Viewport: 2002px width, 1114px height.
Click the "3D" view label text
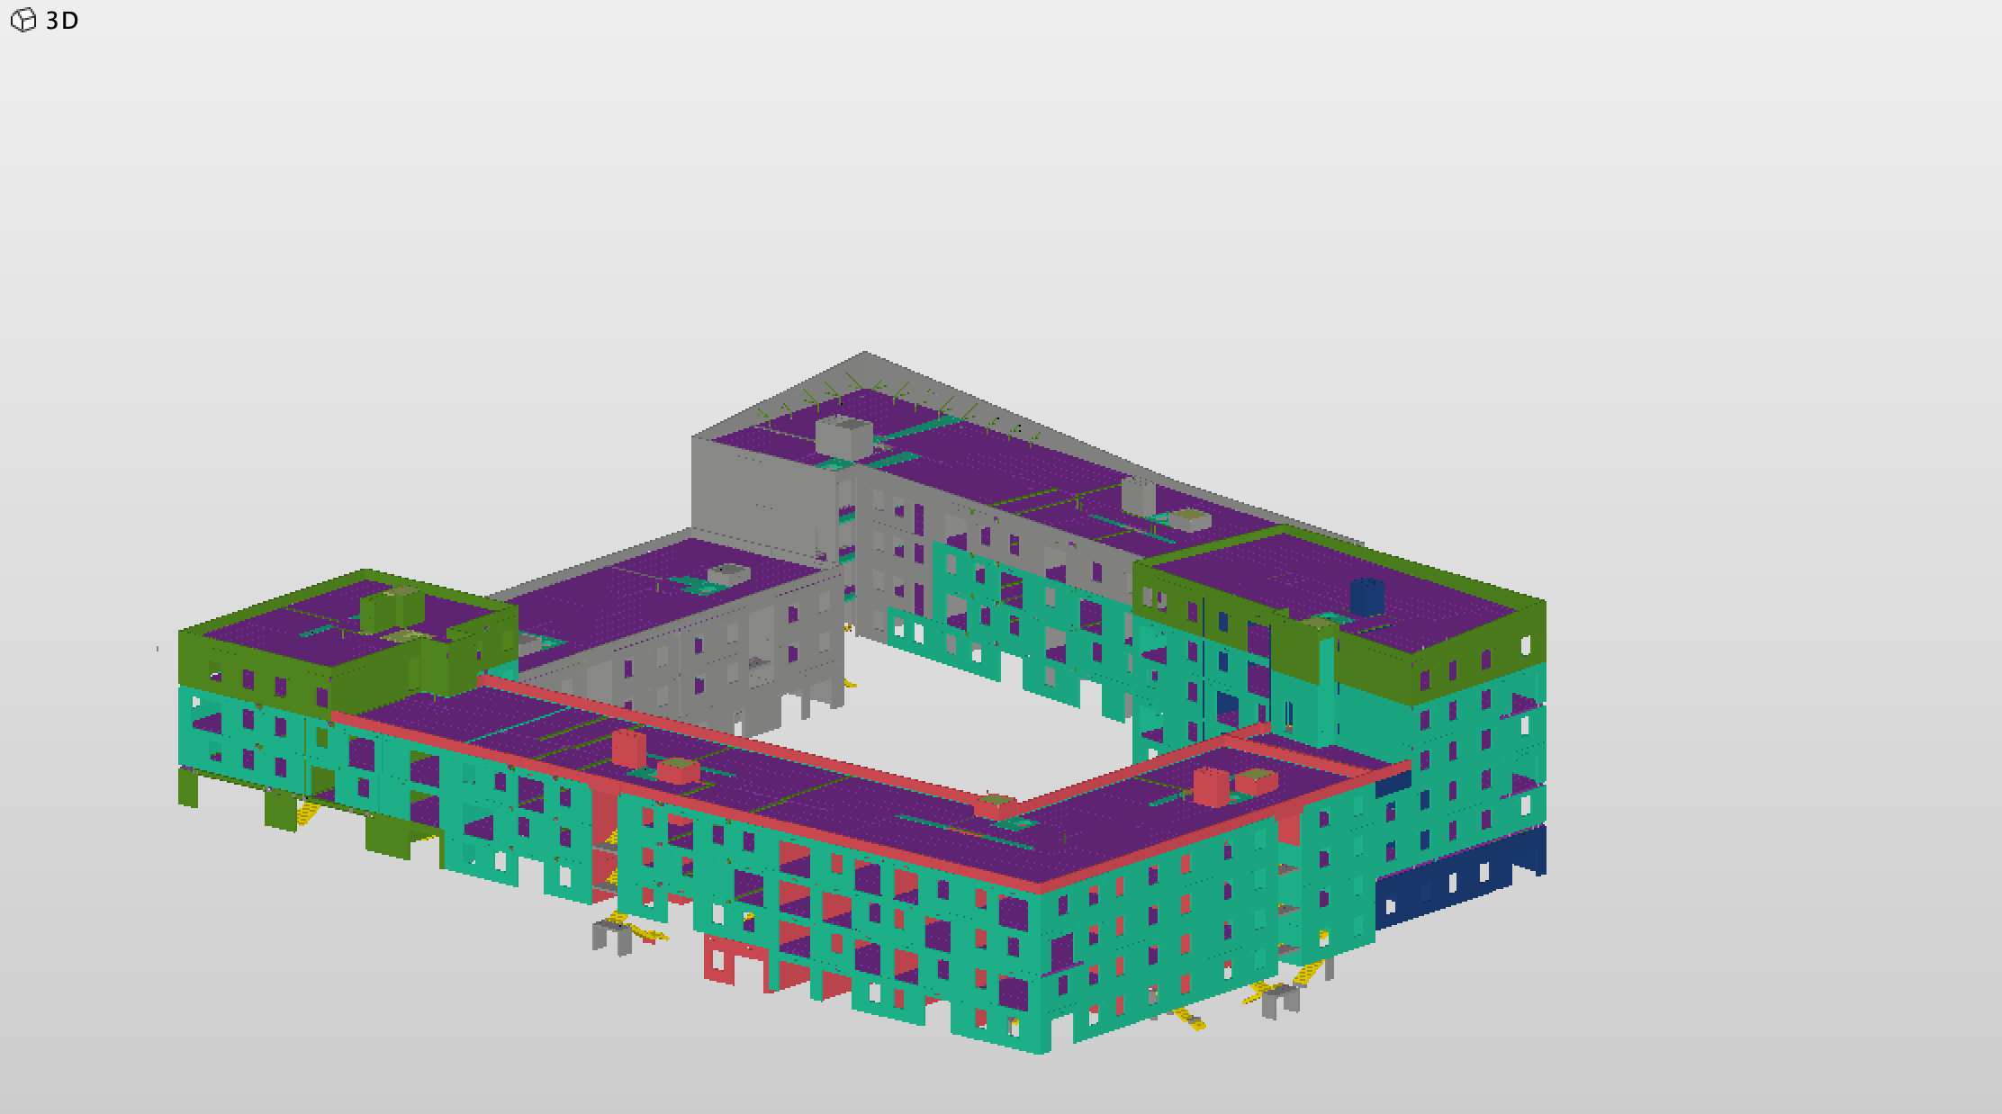pyautogui.click(x=62, y=21)
